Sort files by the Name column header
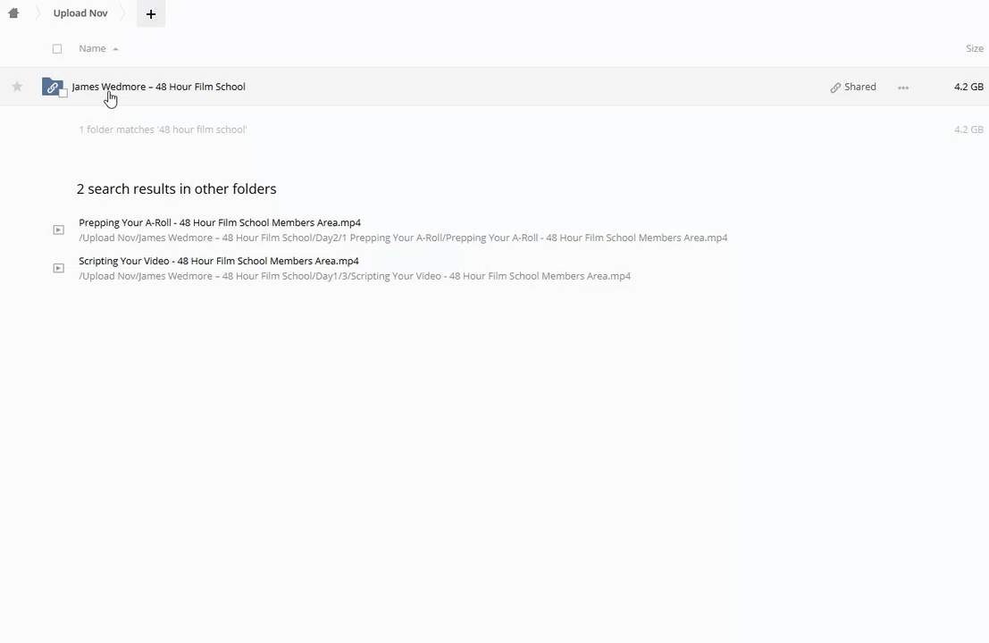989x643 pixels. point(92,48)
